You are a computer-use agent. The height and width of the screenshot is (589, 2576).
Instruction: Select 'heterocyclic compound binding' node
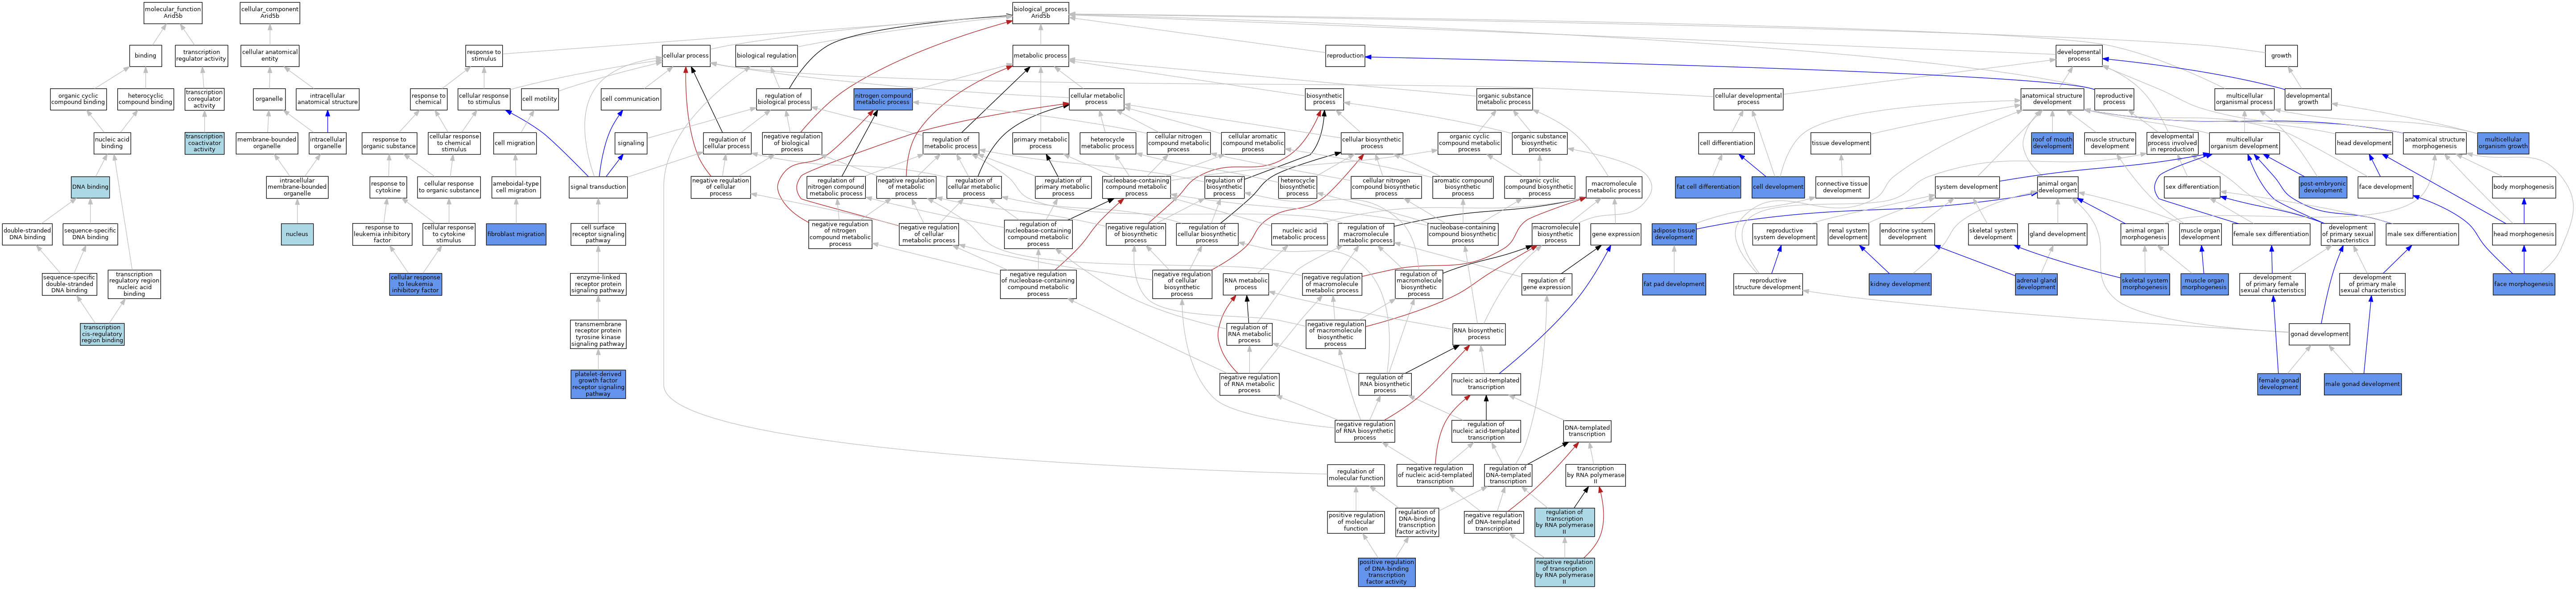click(146, 99)
